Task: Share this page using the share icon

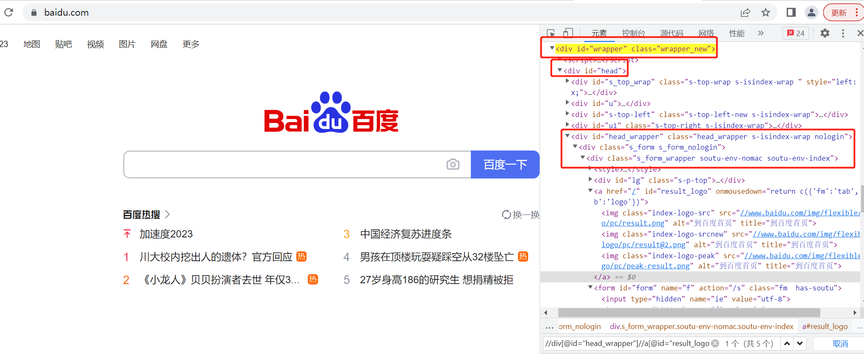Action: tap(745, 13)
